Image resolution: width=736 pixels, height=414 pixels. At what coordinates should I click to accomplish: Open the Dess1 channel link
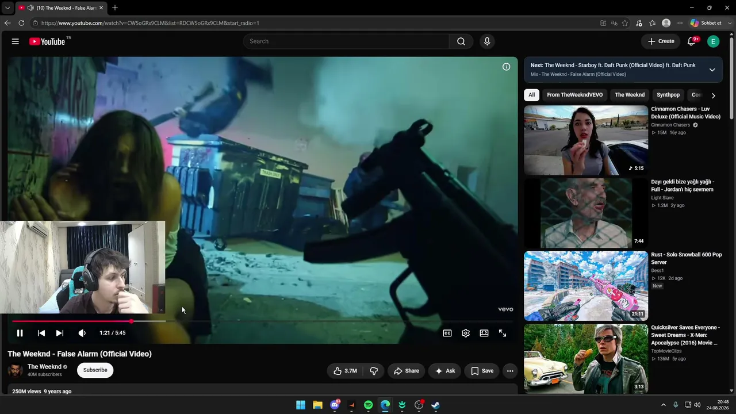pos(658,270)
